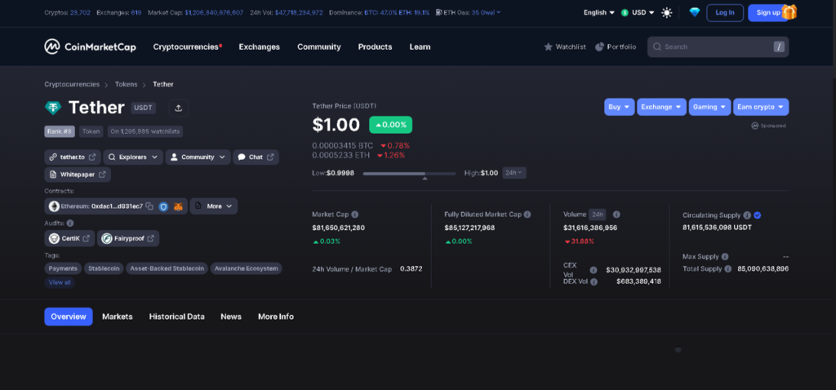Screen dimensions: 836x390
Task: Open the USD currency dropdown
Action: pyautogui.click(x=638, y=12)
